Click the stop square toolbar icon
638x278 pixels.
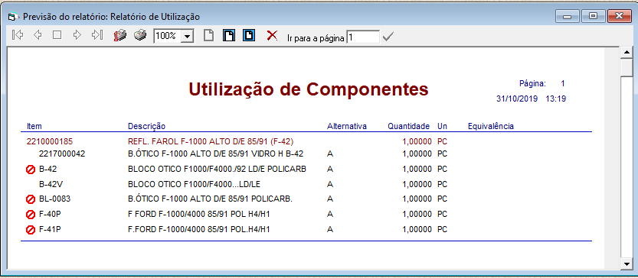point(57,35)
